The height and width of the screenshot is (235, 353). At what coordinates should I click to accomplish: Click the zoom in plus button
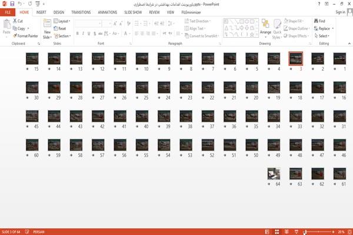coord(333,231)
